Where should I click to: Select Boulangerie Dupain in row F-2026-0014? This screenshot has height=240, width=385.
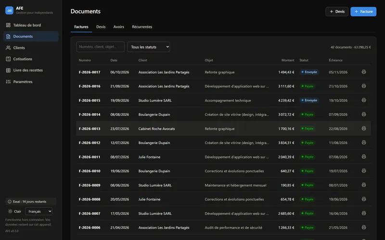pyautogui.click(x=154, y=115)
